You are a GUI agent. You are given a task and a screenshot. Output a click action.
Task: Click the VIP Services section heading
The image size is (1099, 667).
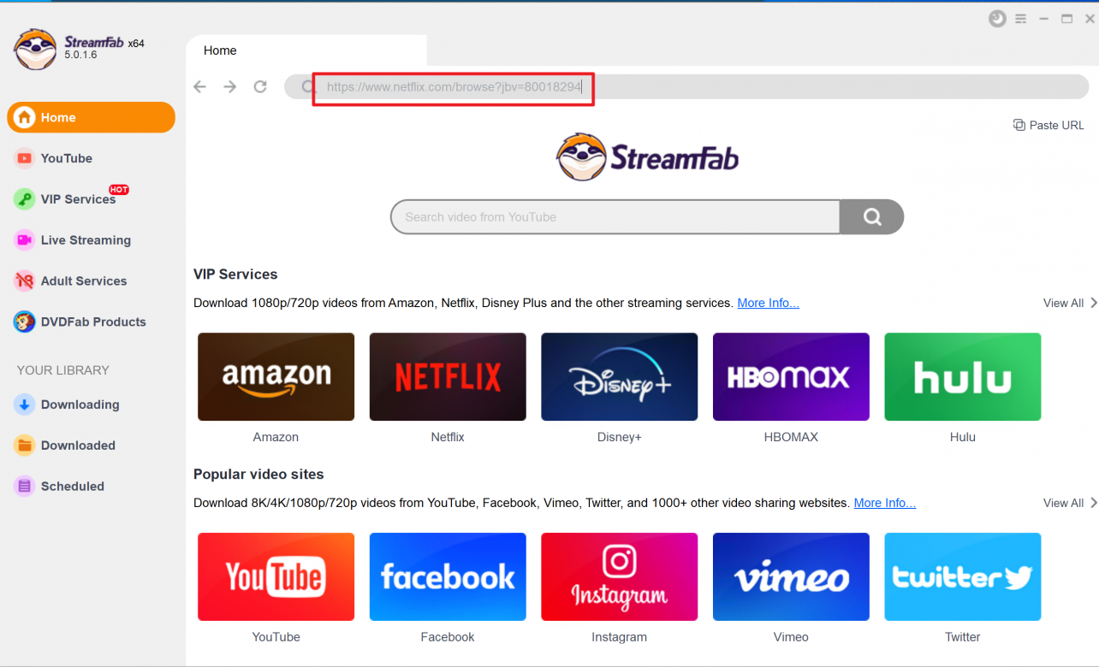[x=235, y=274]
